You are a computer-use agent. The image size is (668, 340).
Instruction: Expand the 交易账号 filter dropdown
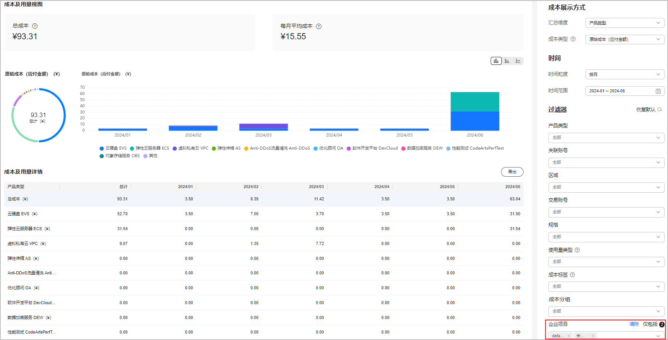606,212
